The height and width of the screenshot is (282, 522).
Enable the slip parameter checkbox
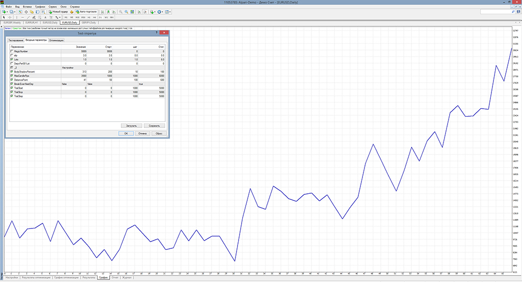coord(12,55)
